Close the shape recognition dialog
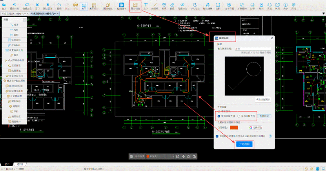The image size is (326, 171). pyautogui.click(x=271, y=38)
